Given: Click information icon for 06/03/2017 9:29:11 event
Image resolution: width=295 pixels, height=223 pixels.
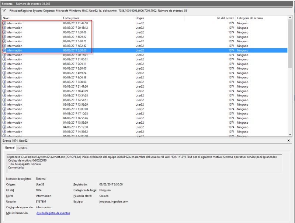Looking at the screenshot, I should (x=4, y=64).
